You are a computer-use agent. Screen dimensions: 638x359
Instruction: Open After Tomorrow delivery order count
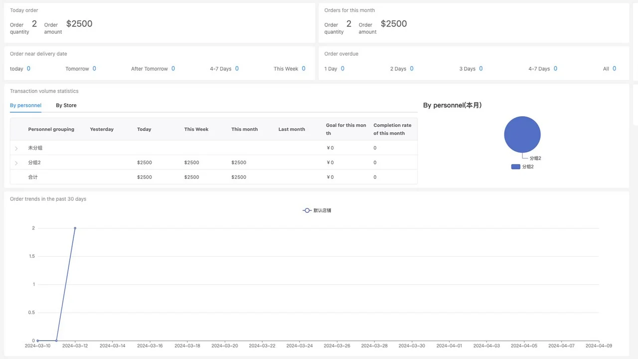(x=173, y=69)
